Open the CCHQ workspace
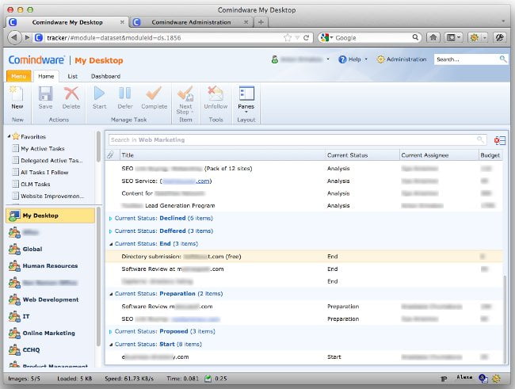 [x=25, y=350]
